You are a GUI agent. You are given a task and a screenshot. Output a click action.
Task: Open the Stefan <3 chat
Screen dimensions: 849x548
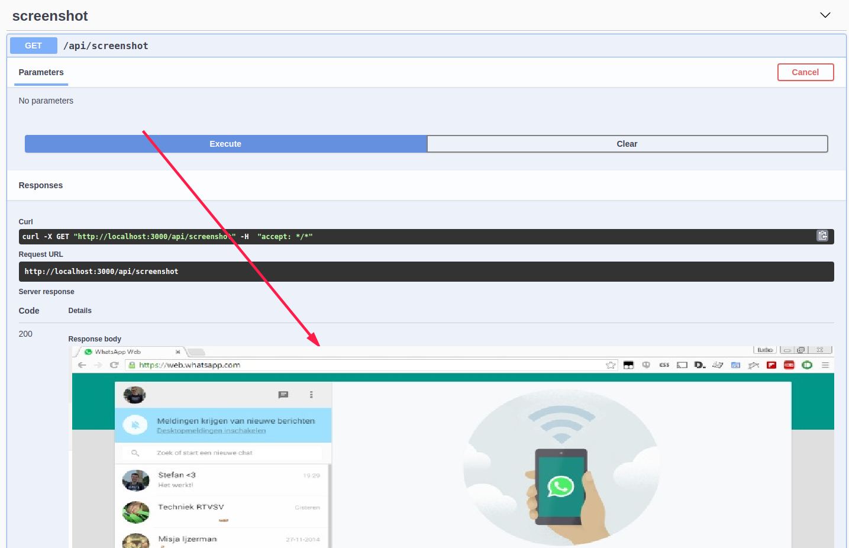pyautogui.click(x=221, y=480)
